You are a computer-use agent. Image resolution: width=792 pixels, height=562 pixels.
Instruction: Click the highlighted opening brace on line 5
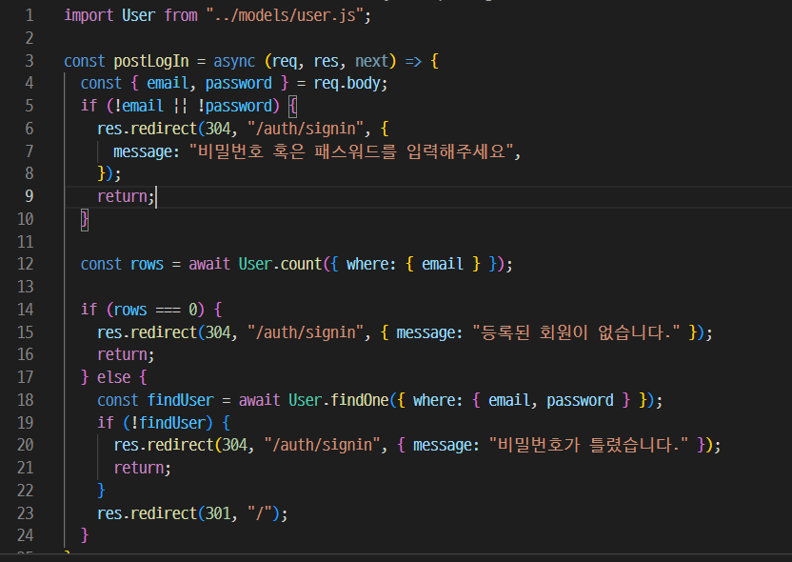[293, 106]
